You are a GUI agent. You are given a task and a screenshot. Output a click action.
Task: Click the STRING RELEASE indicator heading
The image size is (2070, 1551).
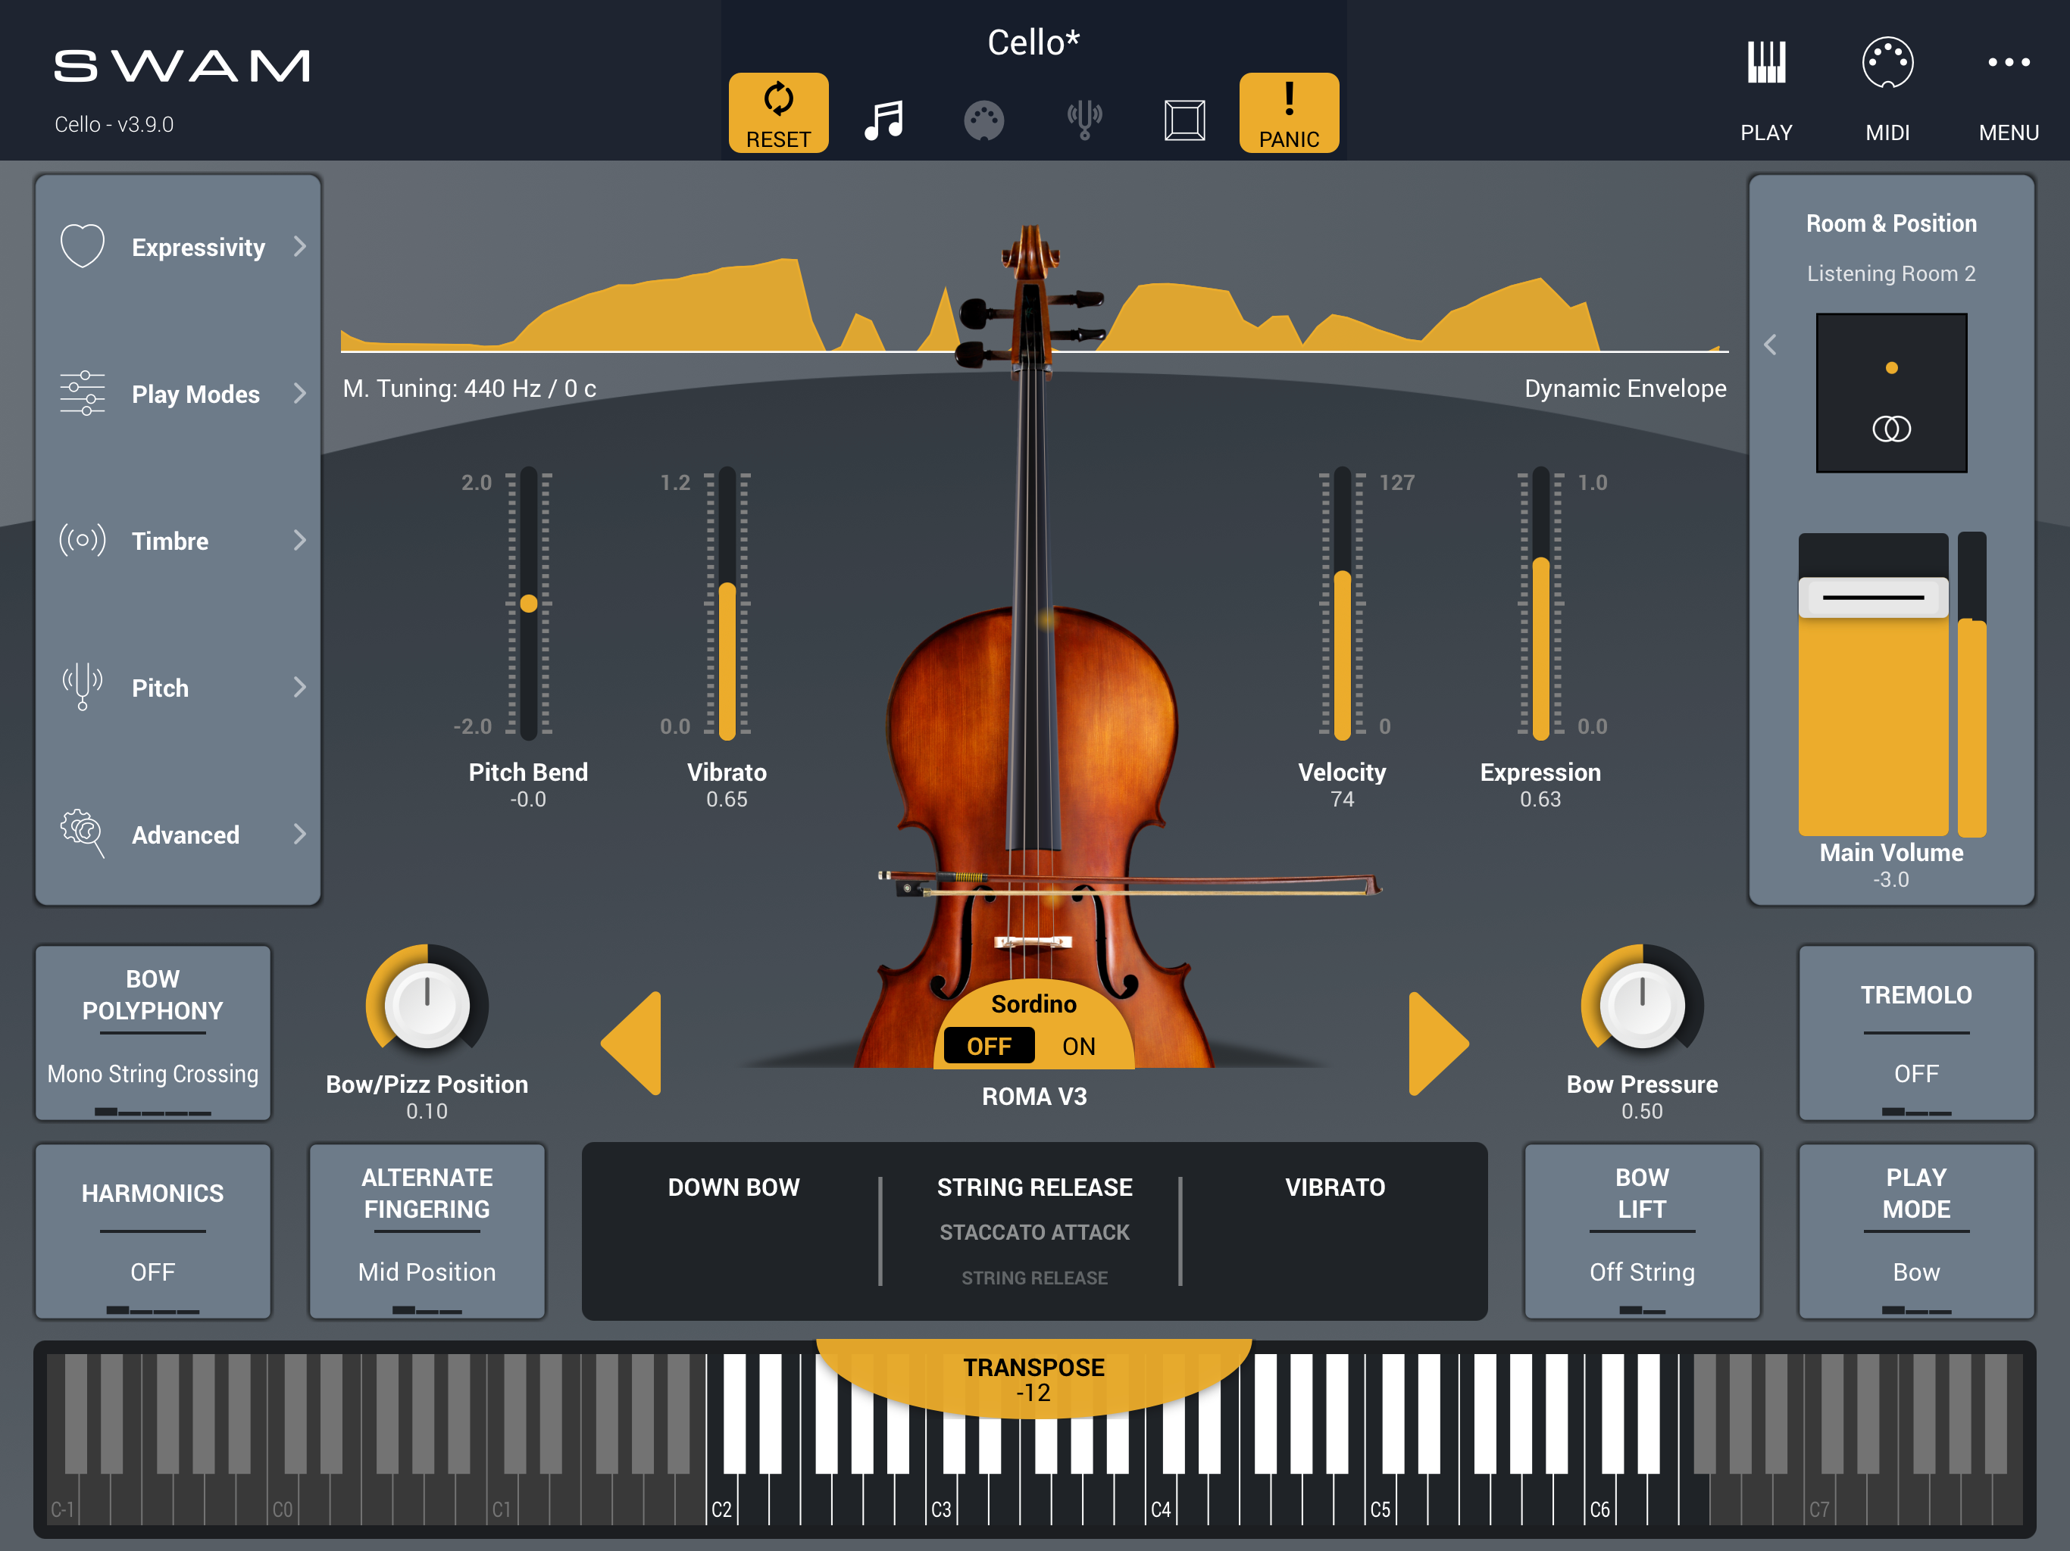click(1034, 1187)
